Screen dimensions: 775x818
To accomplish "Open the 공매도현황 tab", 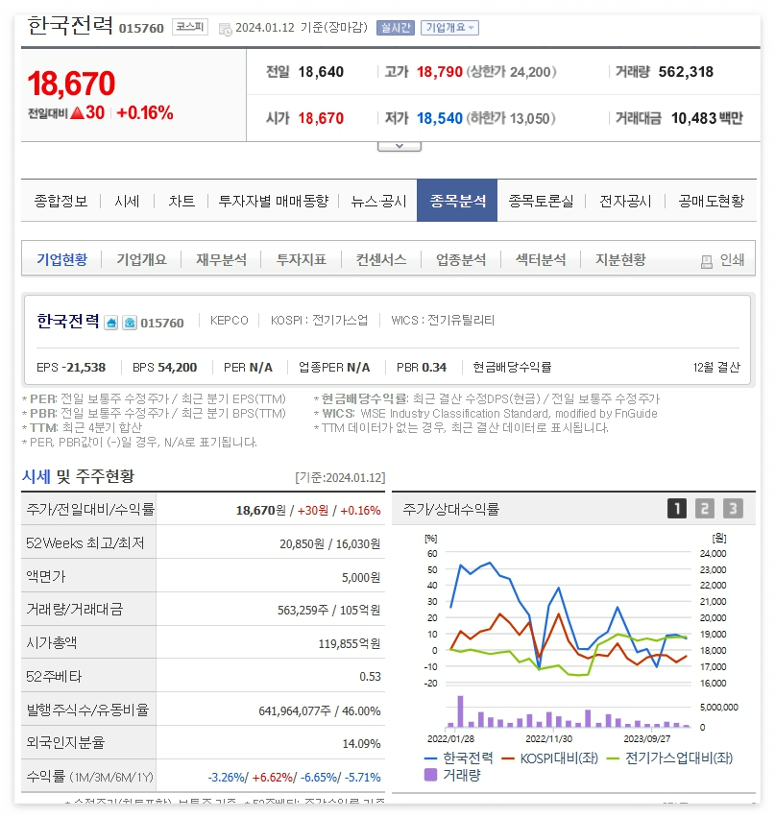I will (x=711, y=201).
